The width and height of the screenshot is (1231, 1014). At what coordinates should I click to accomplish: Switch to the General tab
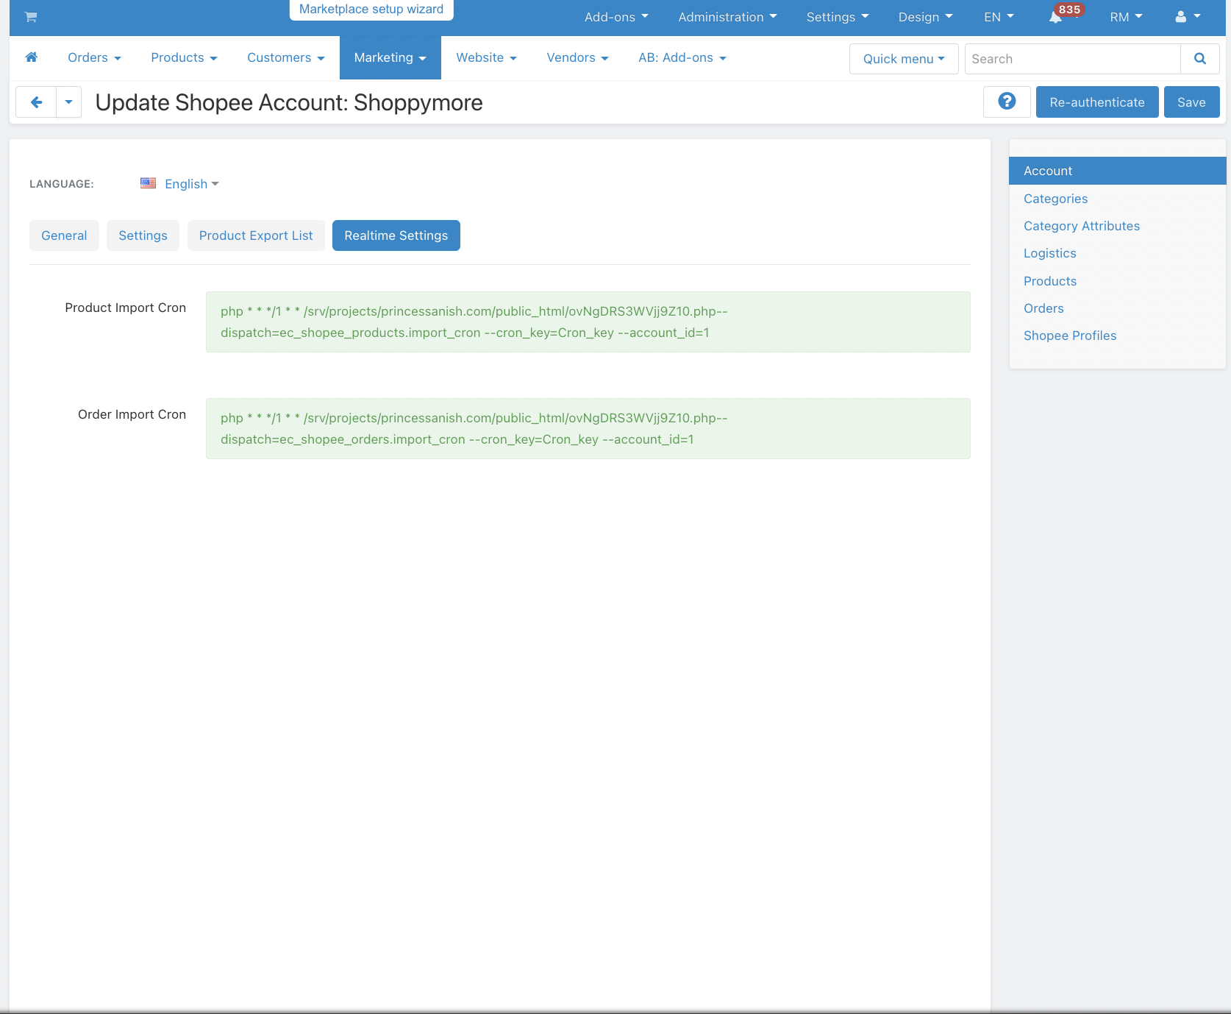pos(64,235)
